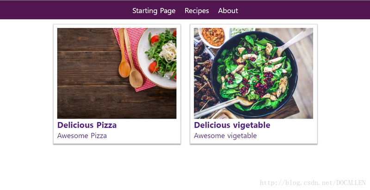Open the spinach salad bowl photo
Viewport: 370px width, 190px height.
[x=253, y=73]
